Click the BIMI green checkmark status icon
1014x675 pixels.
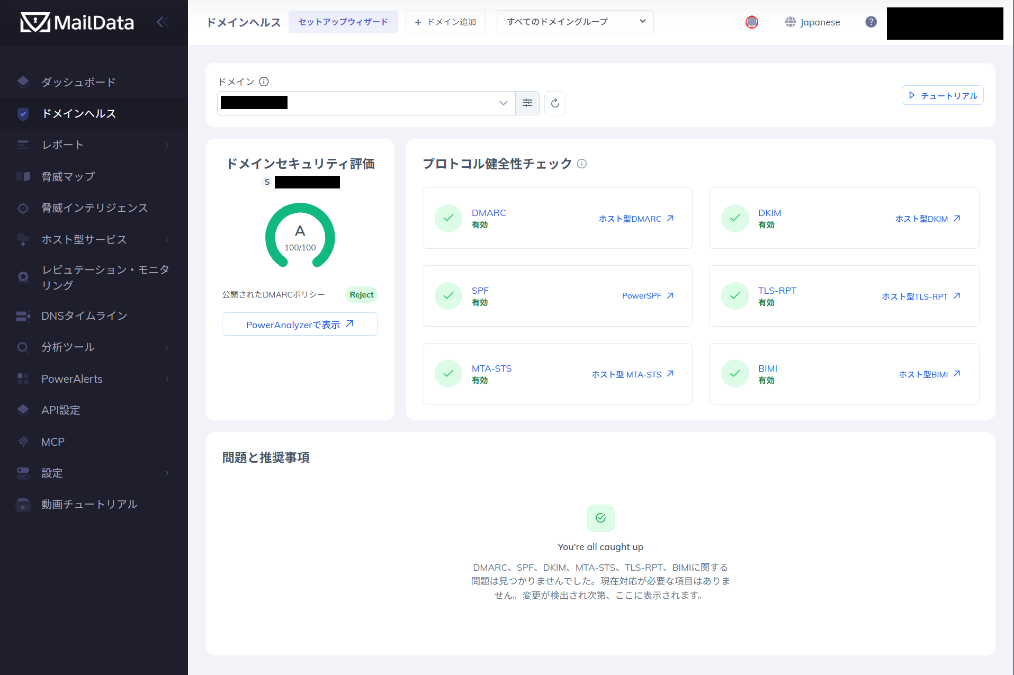point(735,374)
